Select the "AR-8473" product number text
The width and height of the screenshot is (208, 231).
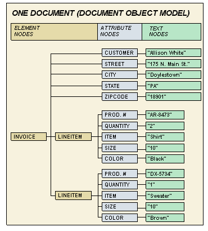(x=165, y=115)
